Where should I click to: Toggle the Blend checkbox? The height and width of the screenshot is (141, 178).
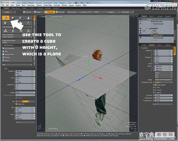point(156,93)
